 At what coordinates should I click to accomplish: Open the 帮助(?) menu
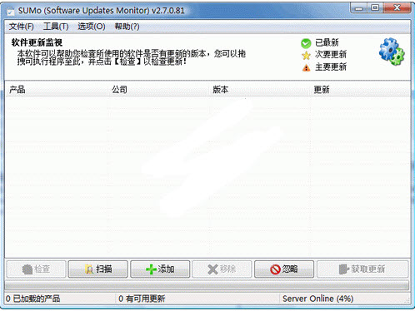pyautogui.click(x=127, y=27)
